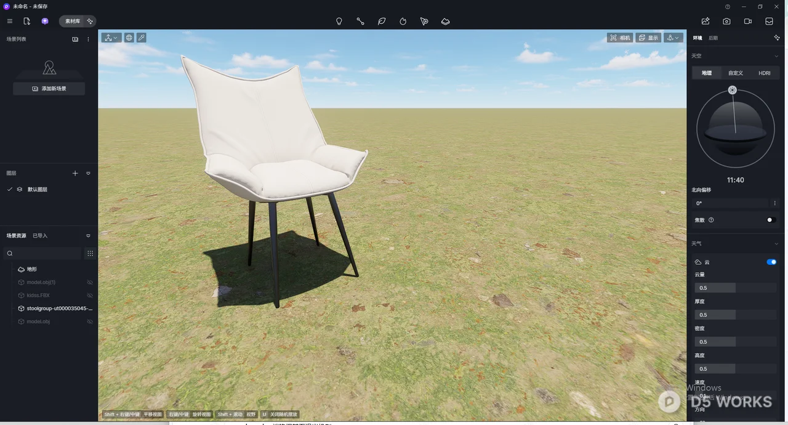Viewport: 788px width, 425px height.
Task: Toggle 默认图层 checkmark
Action: coord(9,189)
